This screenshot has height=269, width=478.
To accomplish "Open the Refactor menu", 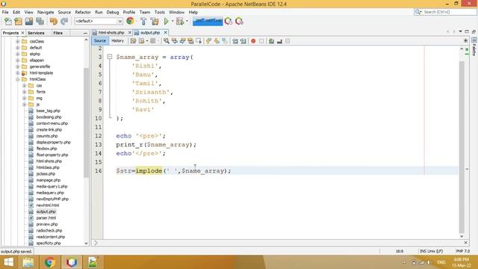I will click(83, 12).
